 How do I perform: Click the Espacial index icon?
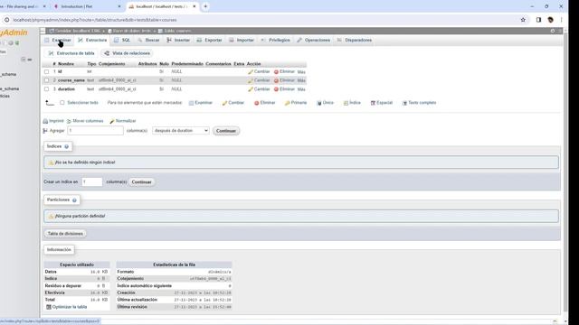[373, 103]
